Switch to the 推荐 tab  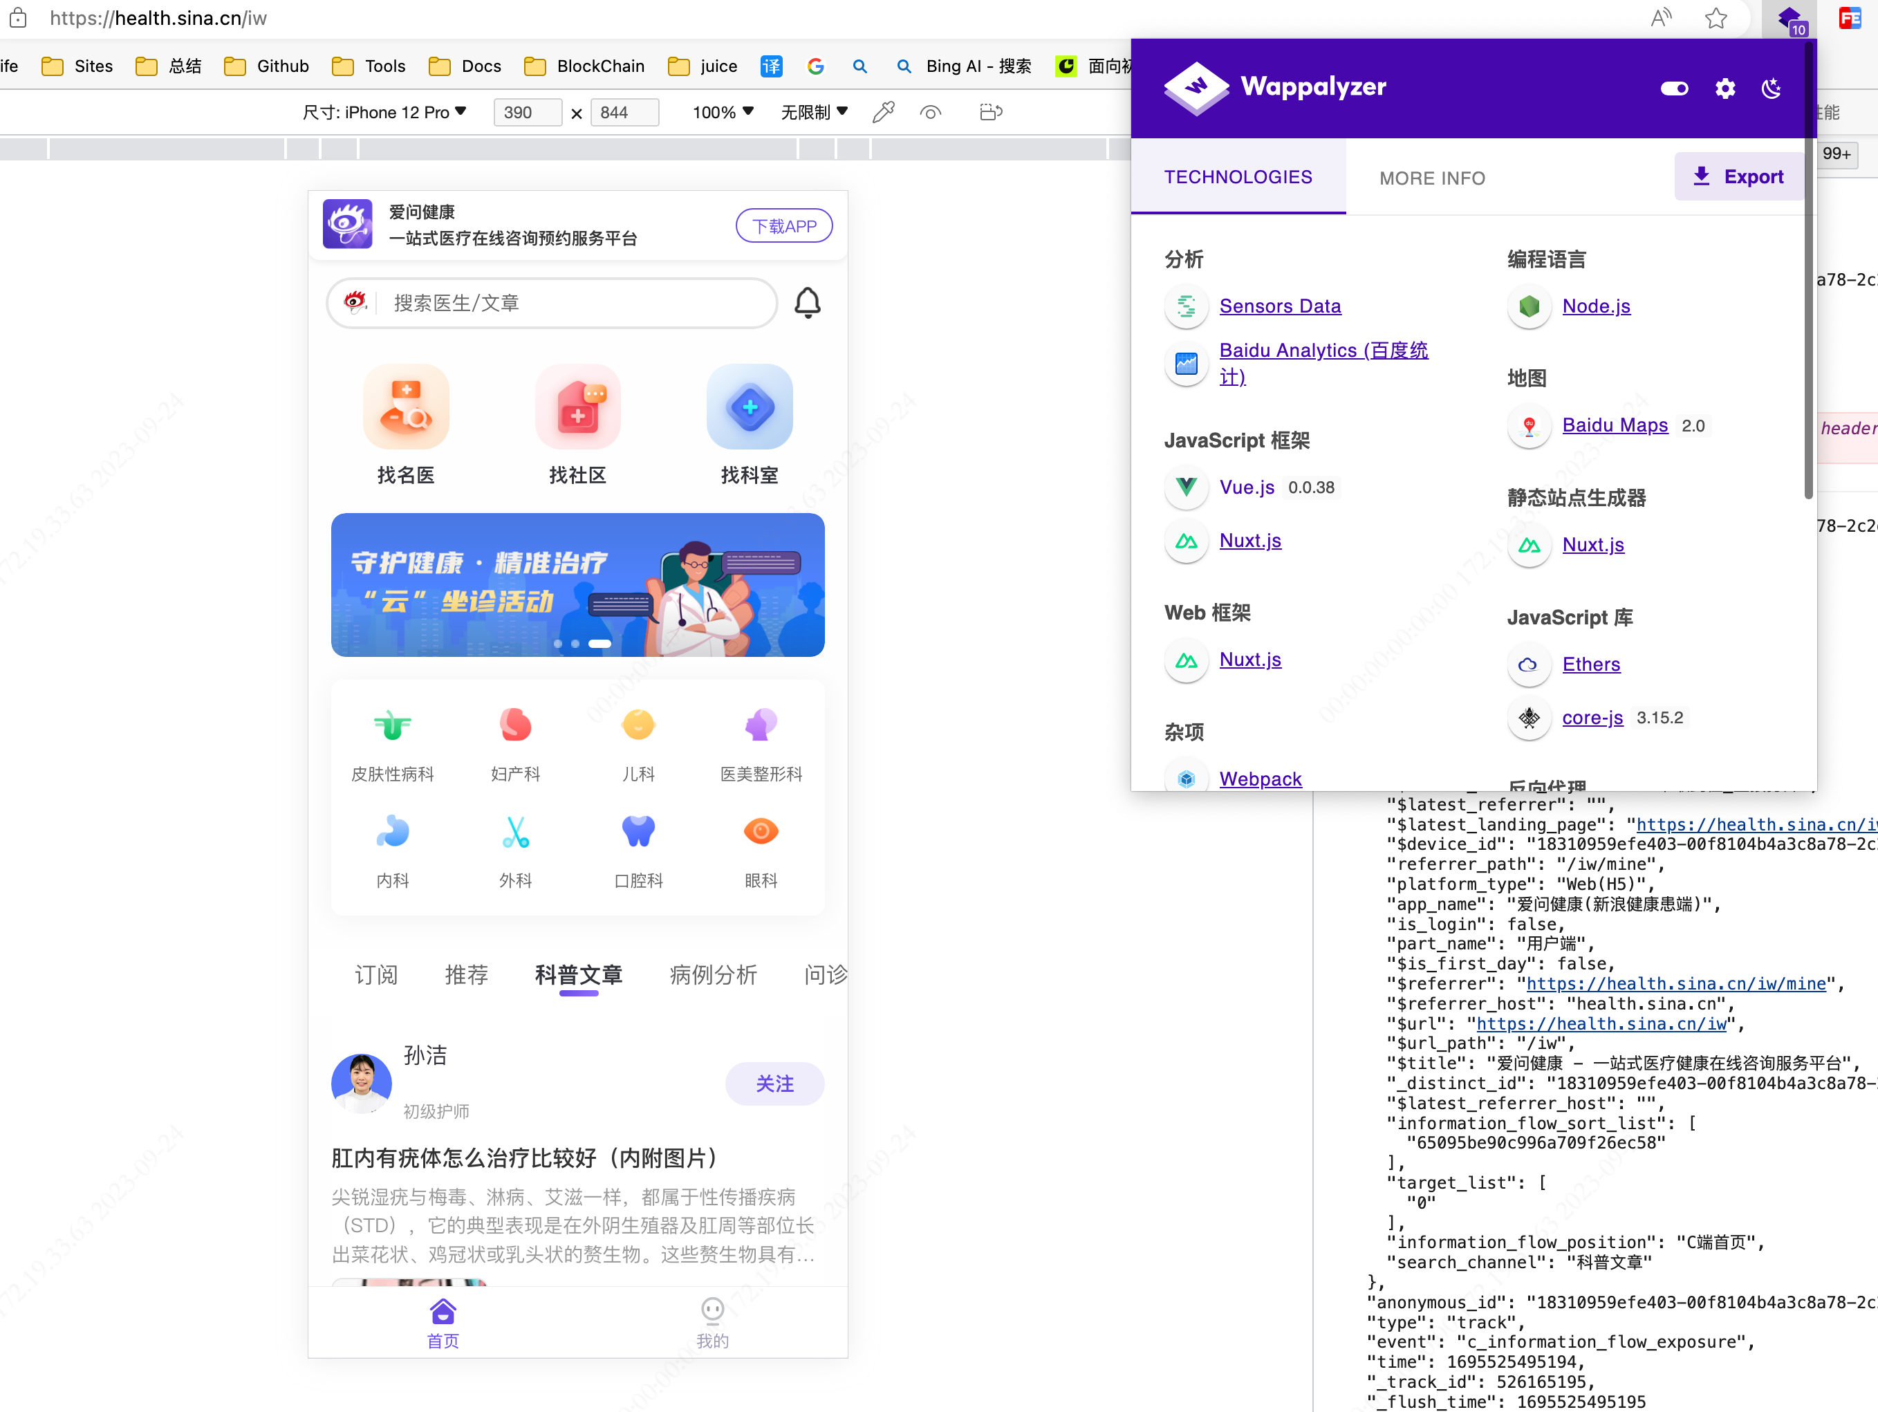point(466,975)
